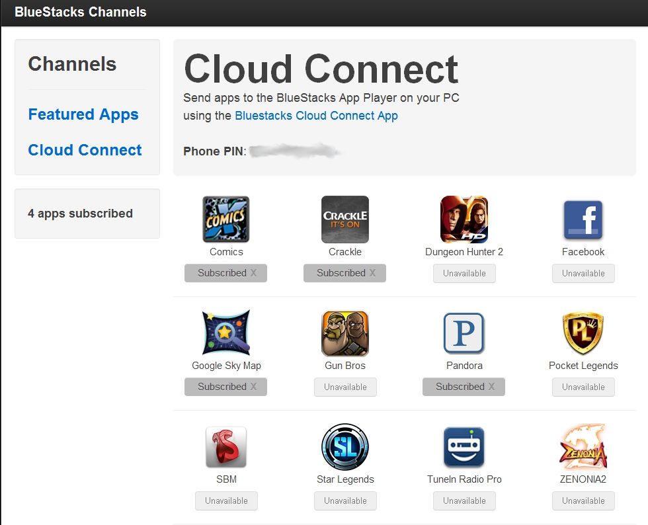This screenshot has height=525, width=648.
Task: Unsubscribe from Pandora using the X
Action: coord(493,387)
